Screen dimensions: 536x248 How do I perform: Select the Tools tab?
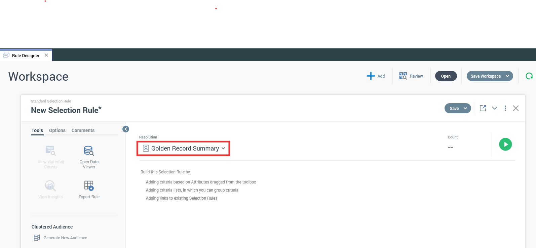(37, 130)
